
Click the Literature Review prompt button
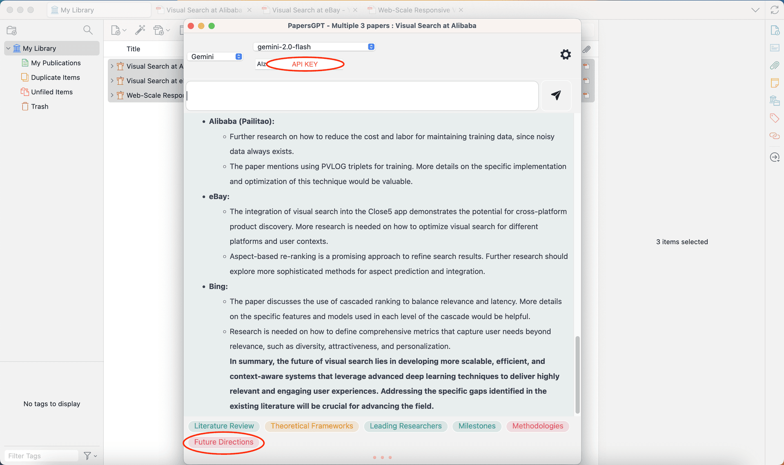(224, 426)
